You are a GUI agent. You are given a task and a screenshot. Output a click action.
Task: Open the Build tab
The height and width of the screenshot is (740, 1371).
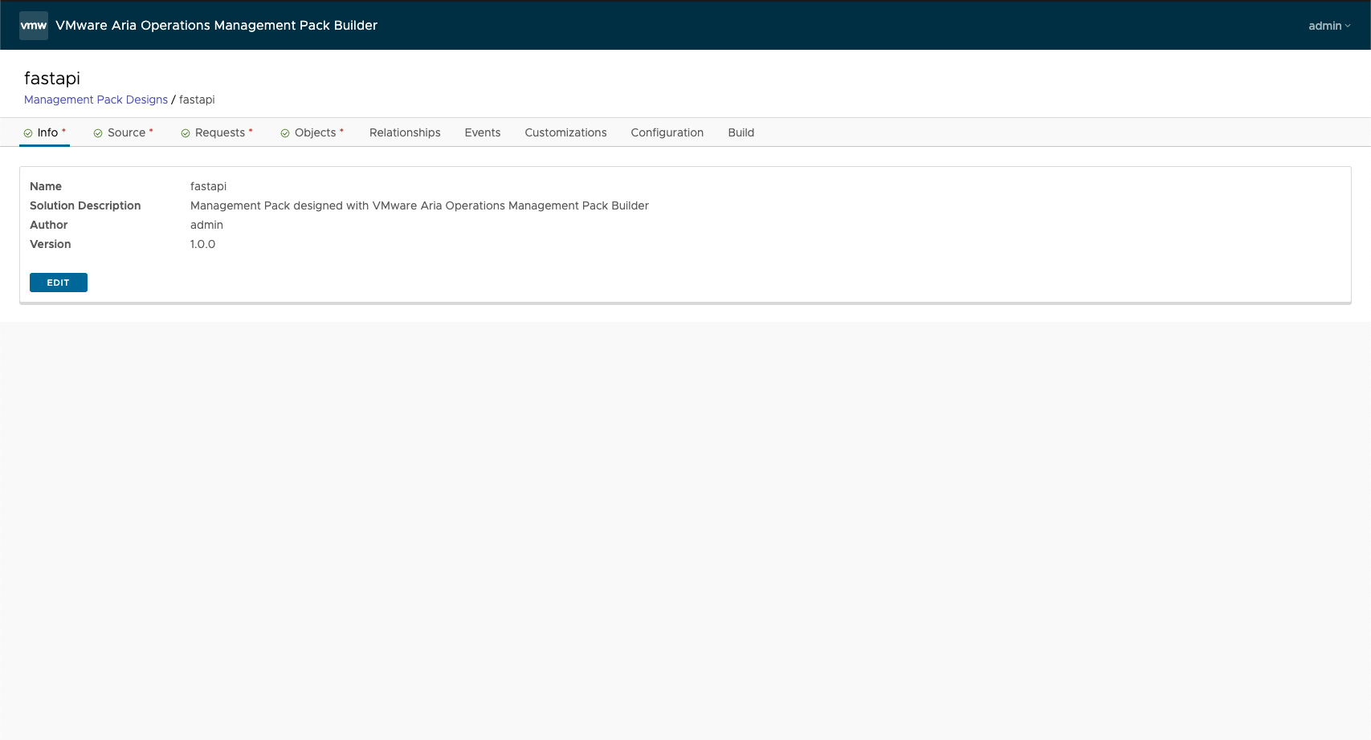[741, 132]
